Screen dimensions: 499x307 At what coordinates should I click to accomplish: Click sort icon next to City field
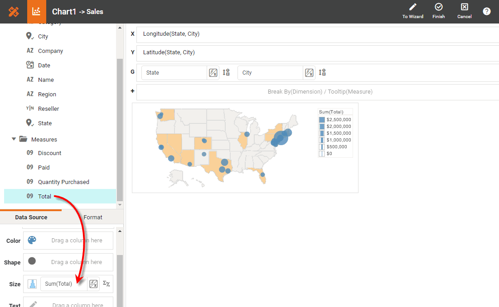(x=322, y=72)
